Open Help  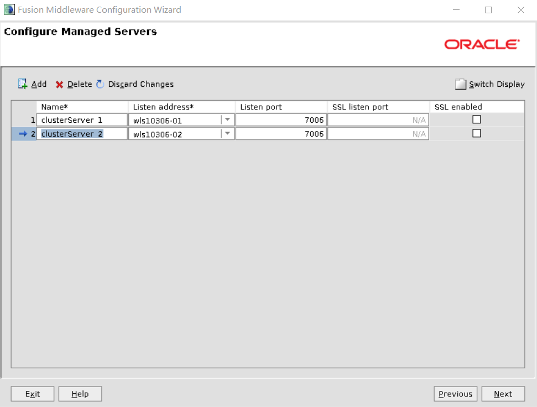pyautogui.click(x=80, y=394)
